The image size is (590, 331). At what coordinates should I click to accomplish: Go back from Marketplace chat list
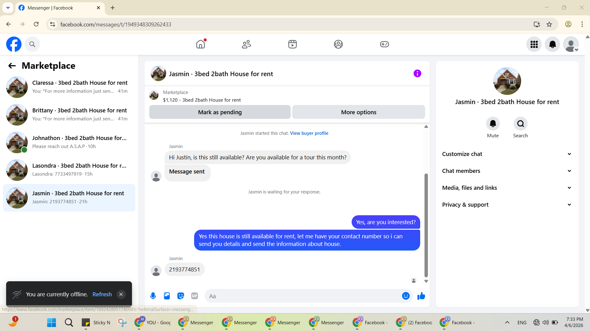pos(12,66)
